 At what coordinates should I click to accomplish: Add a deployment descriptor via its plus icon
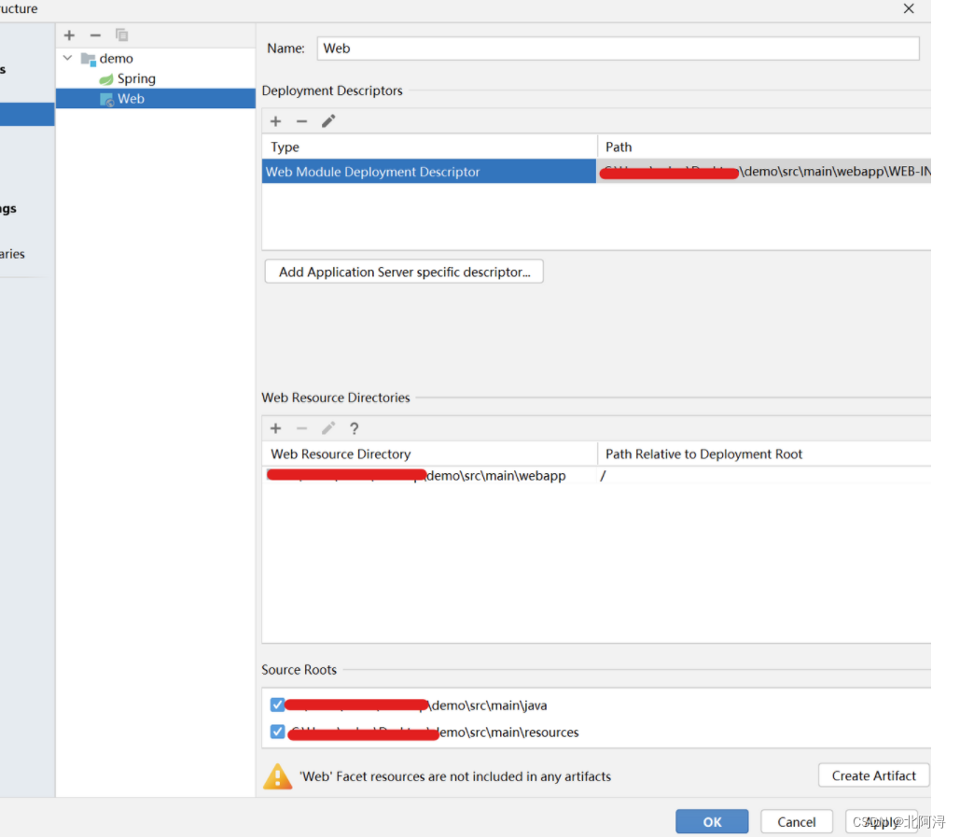275,120
